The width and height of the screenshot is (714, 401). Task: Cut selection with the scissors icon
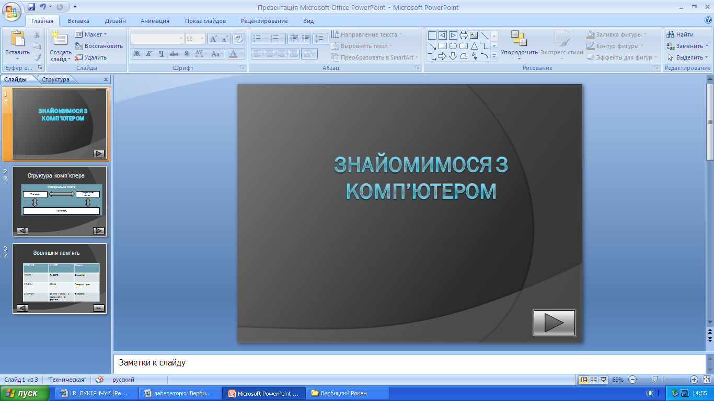pos(37,34)
